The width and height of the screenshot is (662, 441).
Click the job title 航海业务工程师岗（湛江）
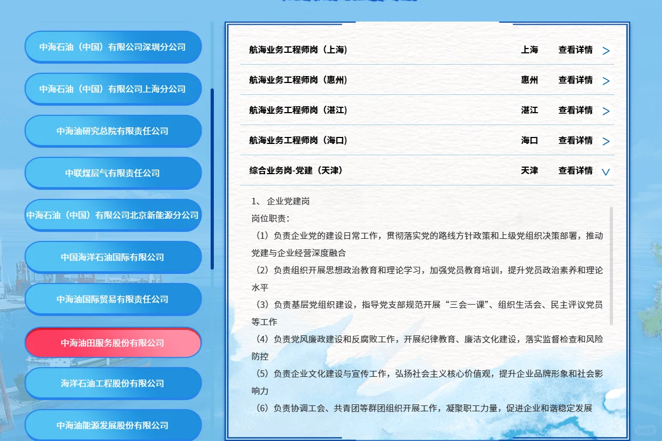(298, 110)
